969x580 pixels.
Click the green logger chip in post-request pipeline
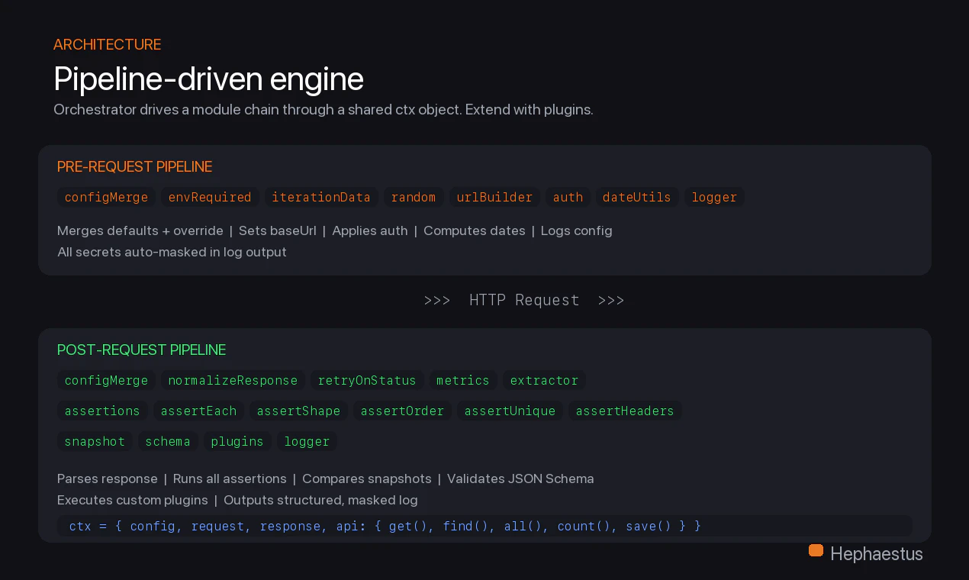click(x=307, y=441)
